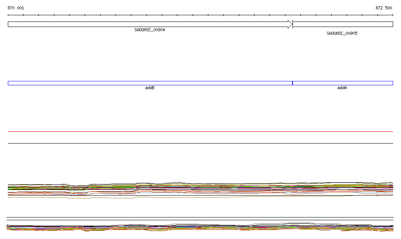
Task: Select the SAOUHSC_00905 gene box
Action: coord(343,24)
